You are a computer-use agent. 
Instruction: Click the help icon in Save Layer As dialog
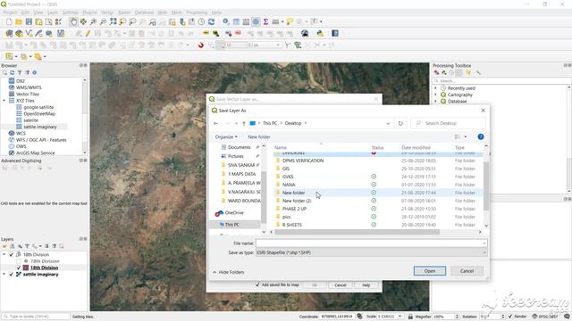point(481,136)
